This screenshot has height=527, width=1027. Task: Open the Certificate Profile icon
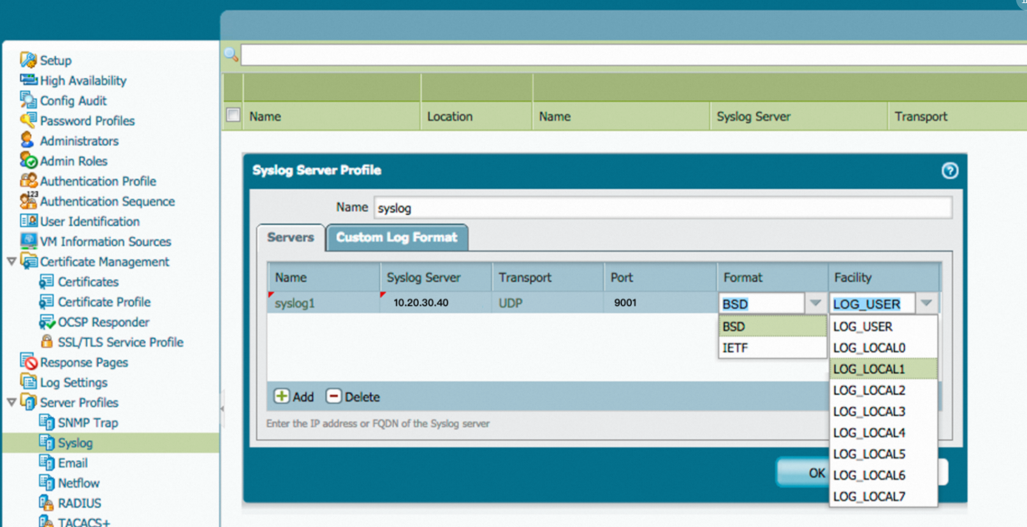tap(46, 301)
